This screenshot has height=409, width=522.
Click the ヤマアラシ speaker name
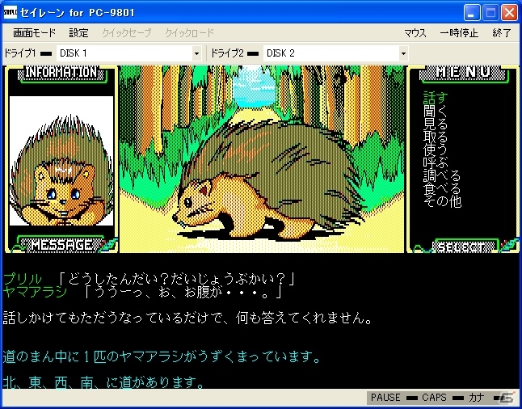point(35,292)
